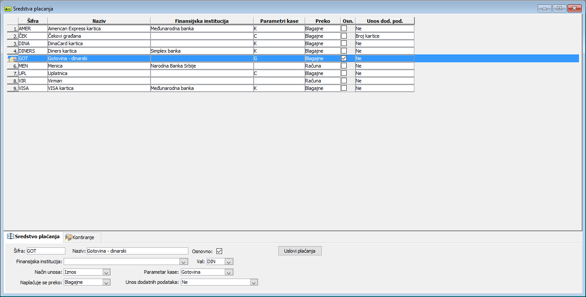Open the Način unosa dropdown
Viewport: 586px width, 297px height.
point(106,272)
